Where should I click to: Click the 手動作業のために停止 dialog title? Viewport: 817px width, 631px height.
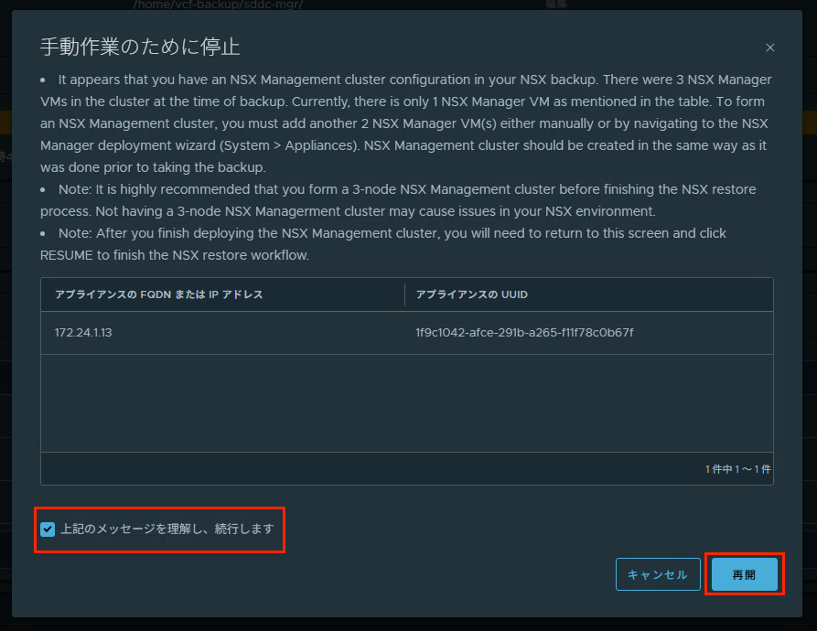click(140, 47)
